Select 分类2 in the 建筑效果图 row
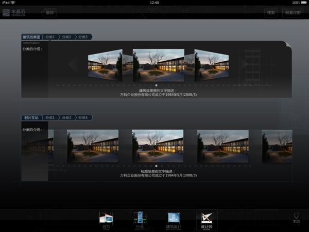Image resolution: width=309 pixels, height=232 pixels. tap(66, 37)
